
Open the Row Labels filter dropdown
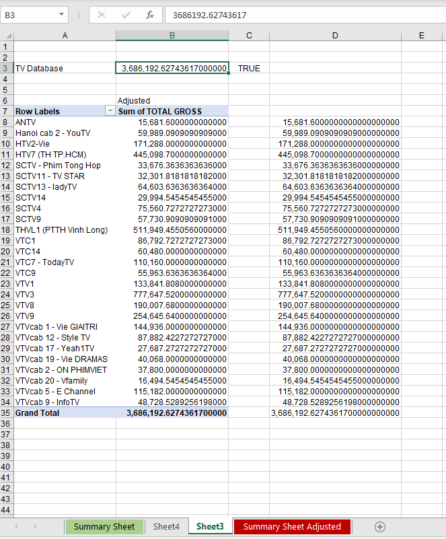110,111
